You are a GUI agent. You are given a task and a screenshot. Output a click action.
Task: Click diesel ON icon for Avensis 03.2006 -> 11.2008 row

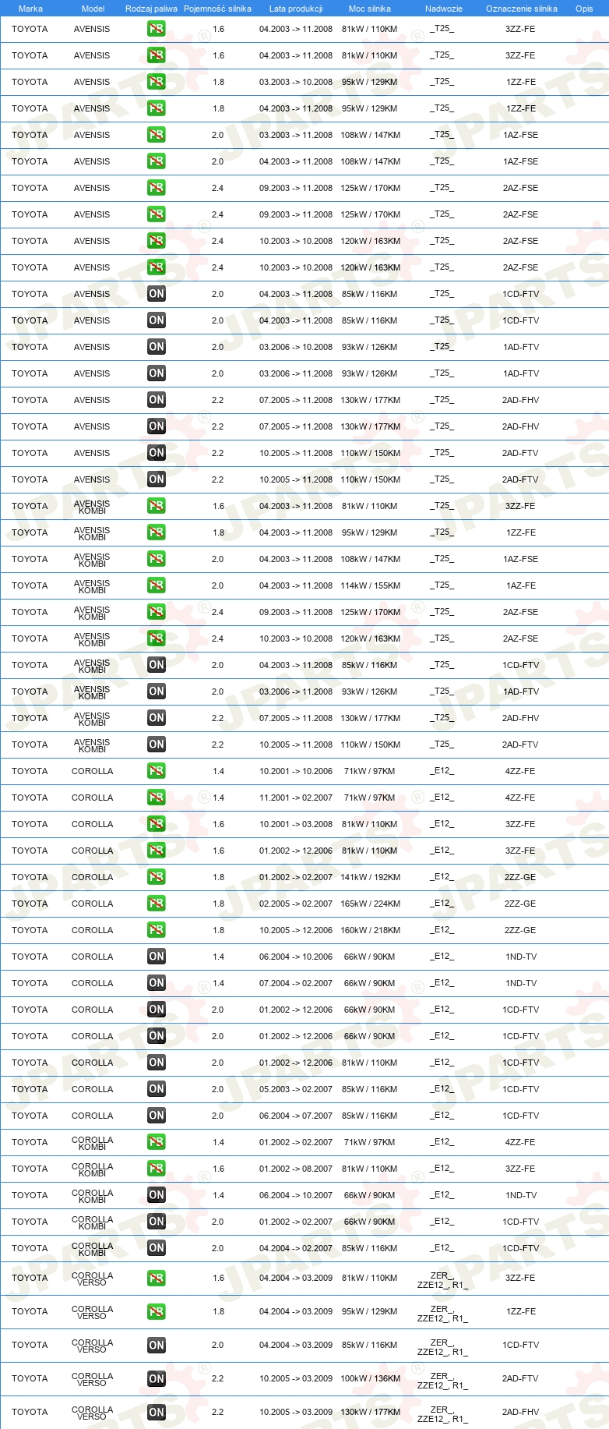click(157, 373)
